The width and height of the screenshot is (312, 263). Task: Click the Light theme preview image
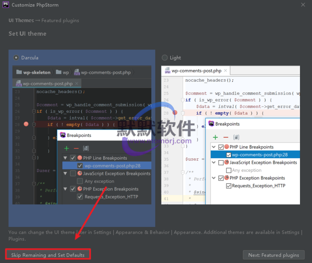pos(230,135)
